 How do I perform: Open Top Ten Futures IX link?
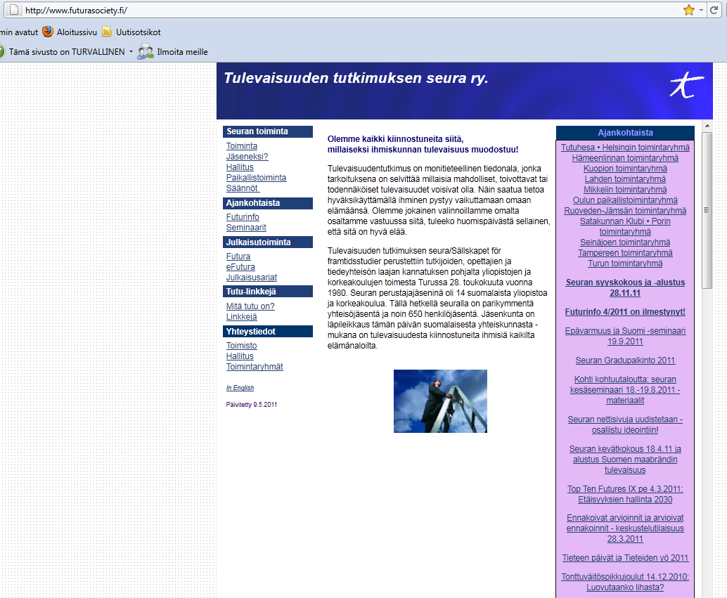coord(625,494)
